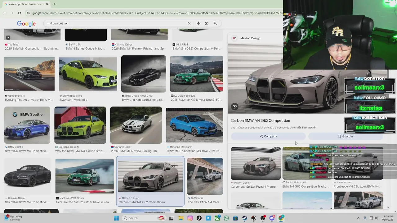This screenshot has height=223, width=397.
Task: Open TikTok from the taskbar
Action: pyautogui.click(x=199, y=218)
